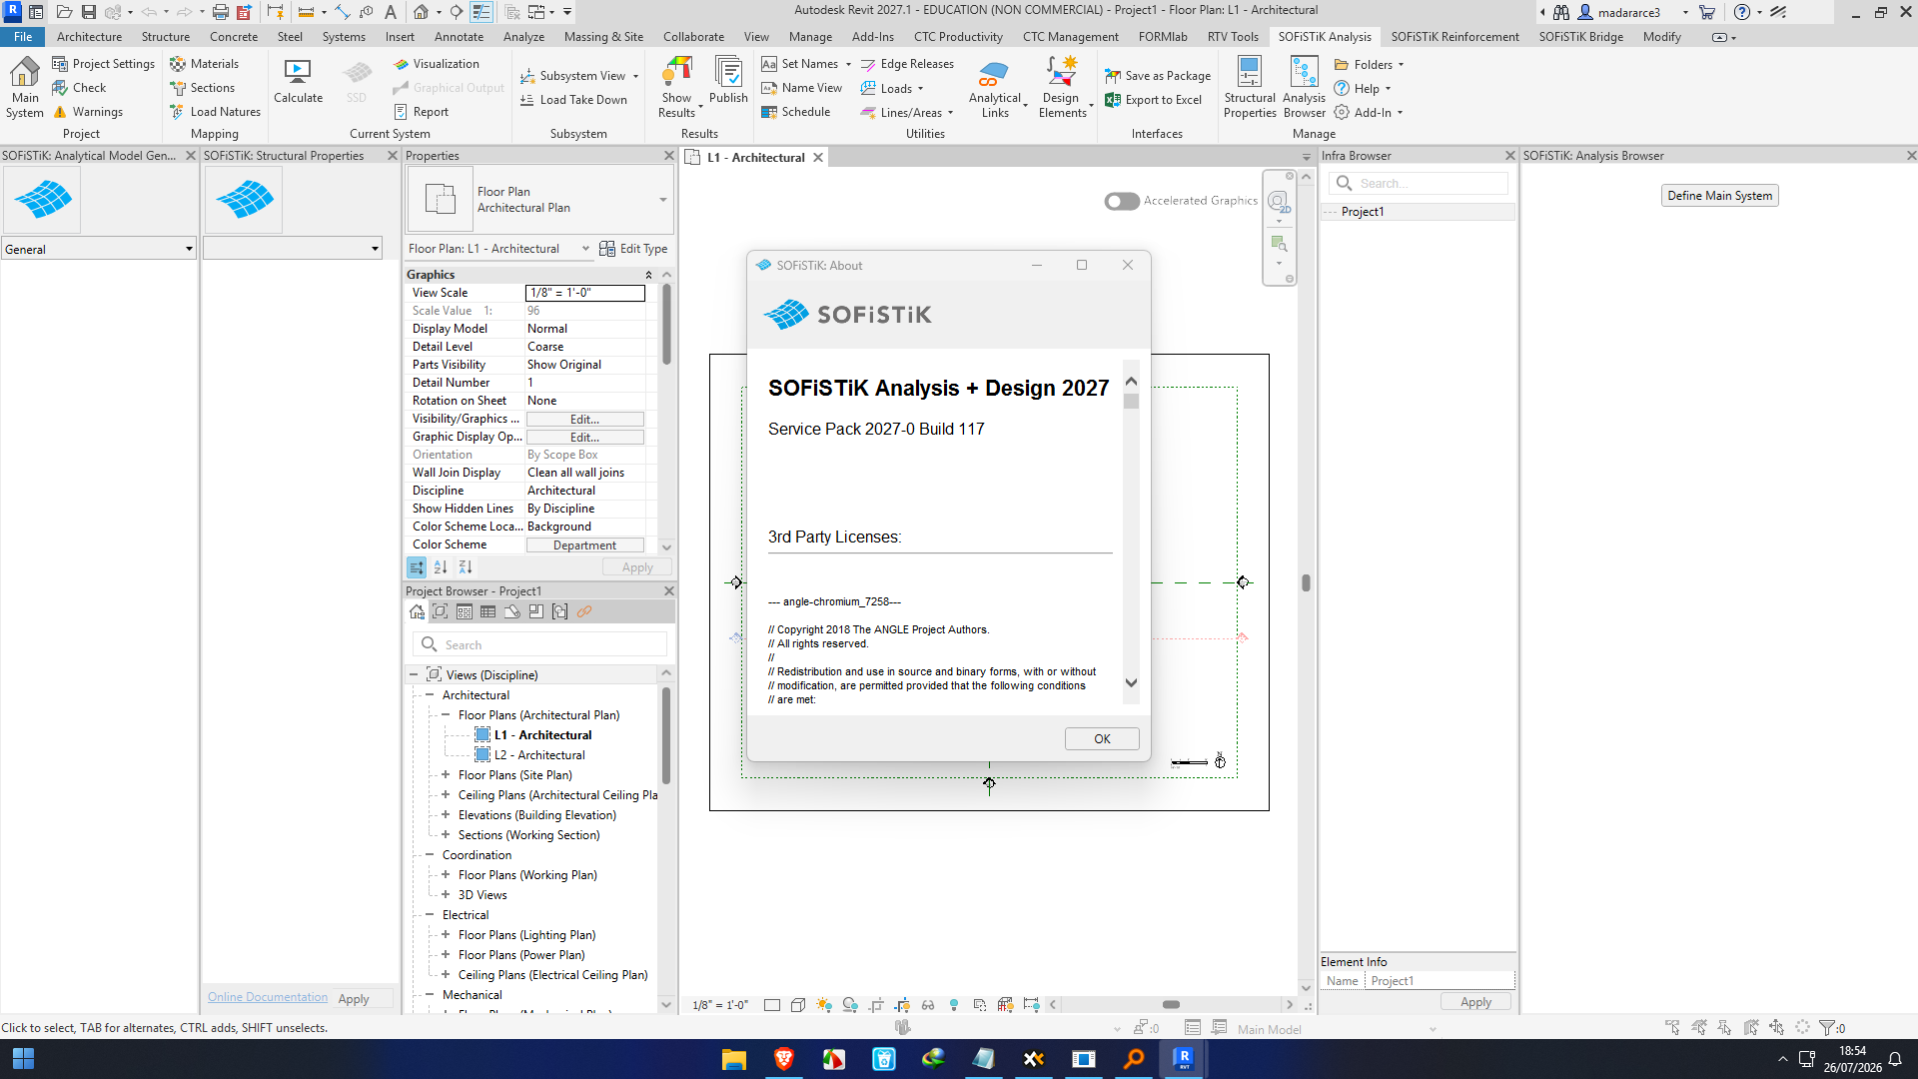Open Windows Start menu
Viewport: 1918px width, 1079px height.
23,1059
